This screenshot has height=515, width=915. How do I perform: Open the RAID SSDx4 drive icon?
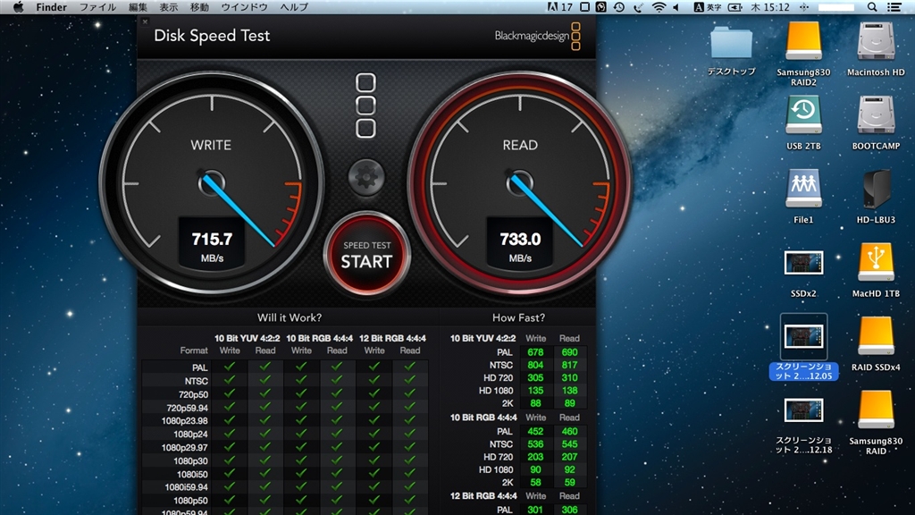pos(876,335)
